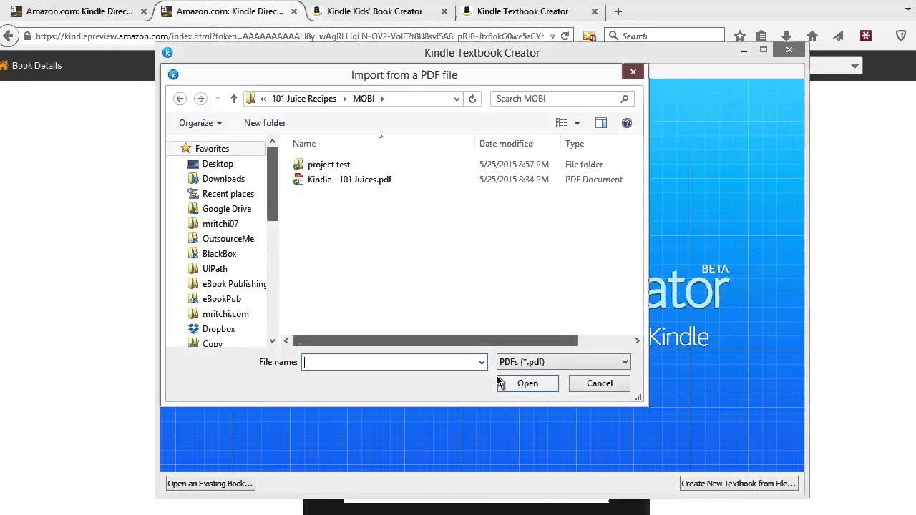Click the File name input field
This screenshot has height=515, width=916.
click(x=389, y=362)
